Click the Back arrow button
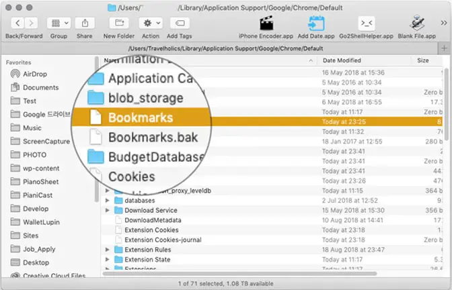The width and height of the screenshot is (452, 290). (x=18, y=23)
